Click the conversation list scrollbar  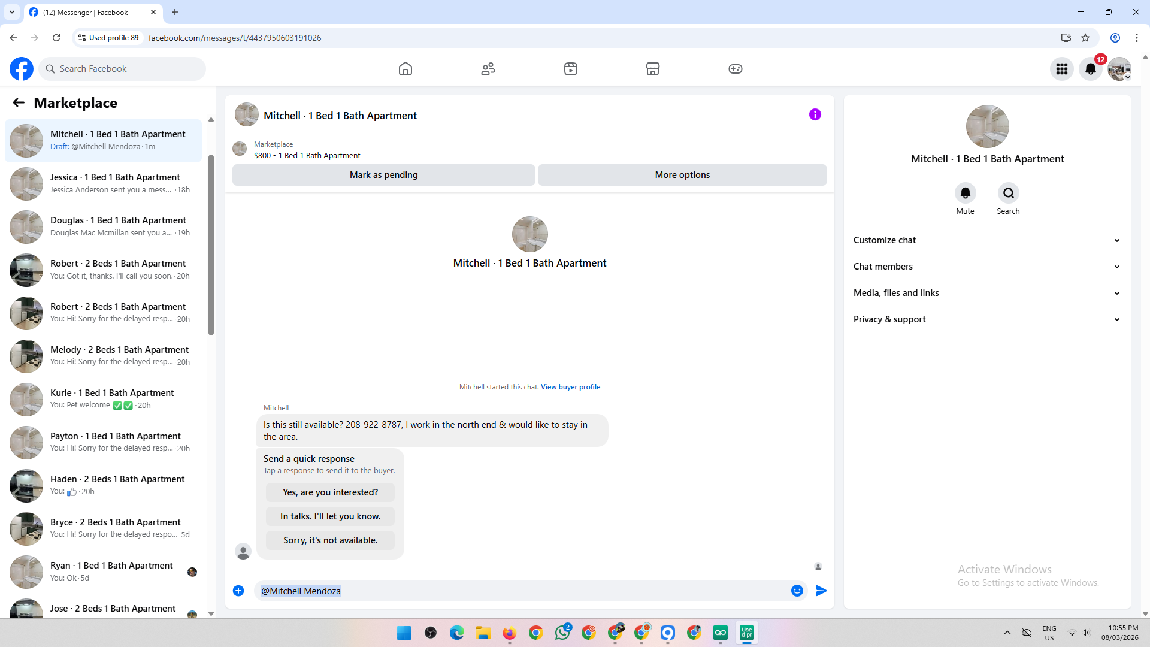pyautogui.click(x=211, y=246)
